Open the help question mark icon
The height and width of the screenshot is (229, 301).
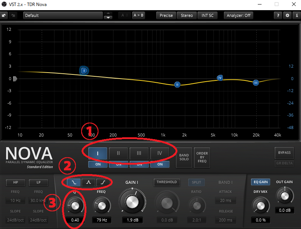pyautogui.click(x=278, y=15)
